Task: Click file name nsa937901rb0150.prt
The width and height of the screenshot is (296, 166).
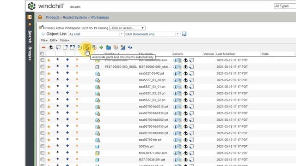Action: coord(154,126)
